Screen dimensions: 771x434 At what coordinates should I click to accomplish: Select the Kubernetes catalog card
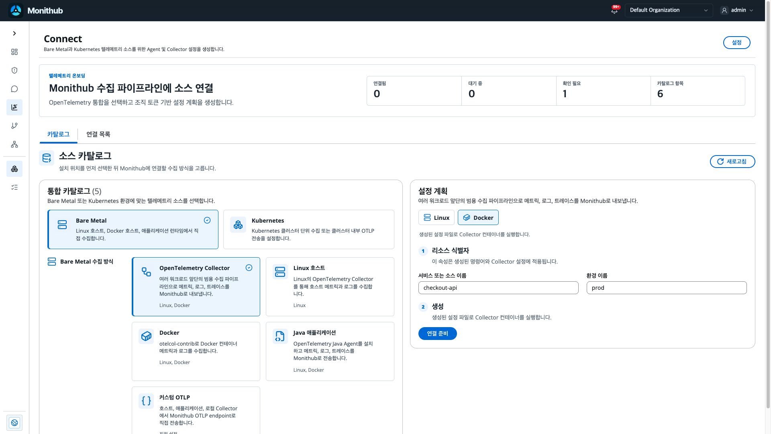[308, 229]
